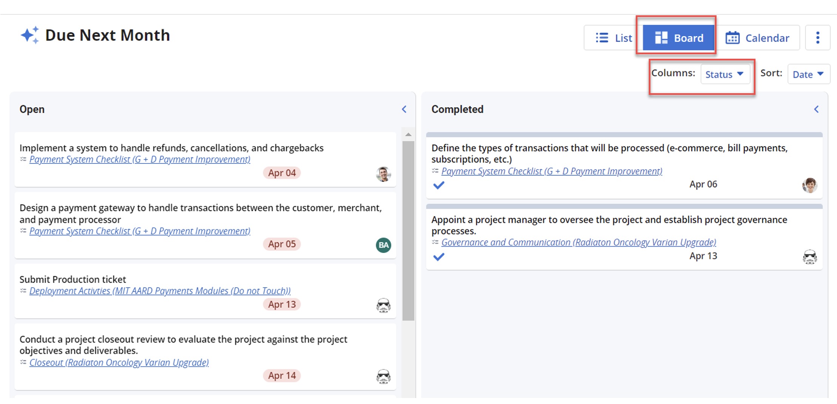Open the Conduct a project closeout review task
Screen dimensions: 837x404
click(x=183, y=345)
